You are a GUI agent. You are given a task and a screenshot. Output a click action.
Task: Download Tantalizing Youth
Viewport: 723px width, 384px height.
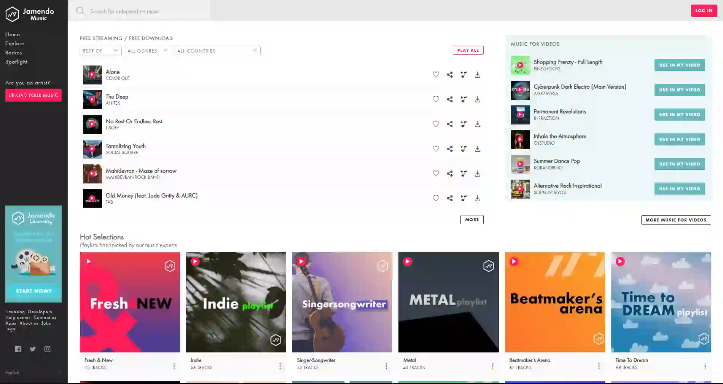[x=478, y=149]
